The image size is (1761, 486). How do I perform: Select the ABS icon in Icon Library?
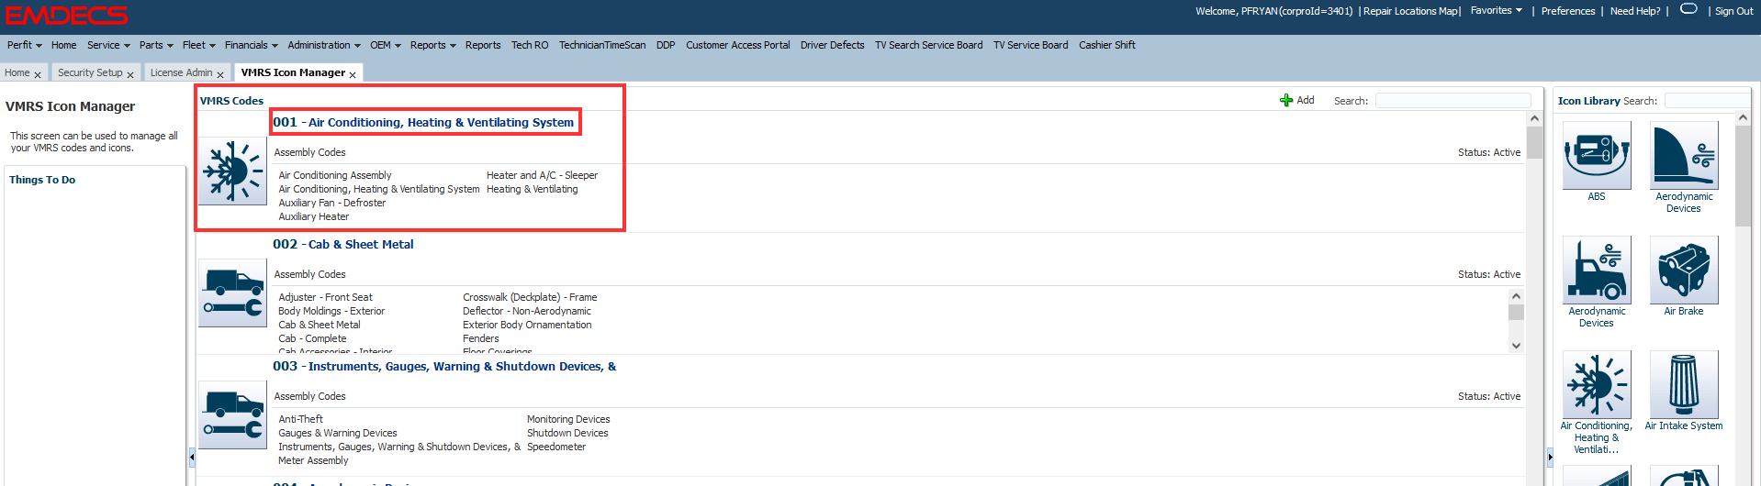coord(1597,155)
